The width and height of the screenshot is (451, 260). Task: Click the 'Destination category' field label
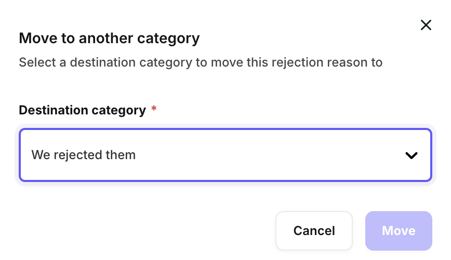click(x=82, y=110)
